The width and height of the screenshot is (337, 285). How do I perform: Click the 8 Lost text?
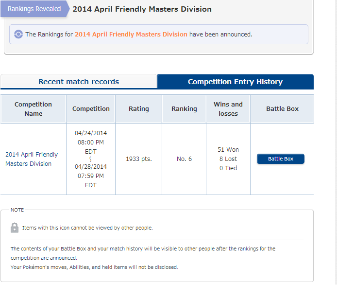(228, 159)
